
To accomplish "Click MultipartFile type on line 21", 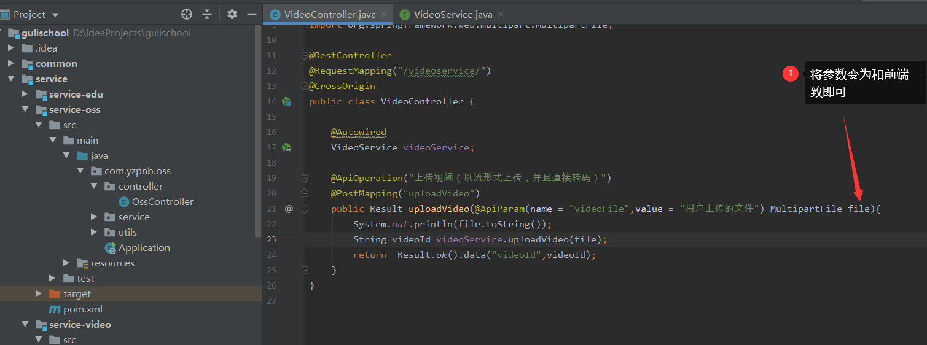I will 806,209.
